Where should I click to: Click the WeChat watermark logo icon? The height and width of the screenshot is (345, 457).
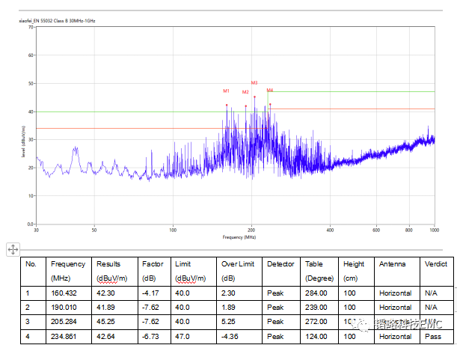(x=363, y=323)
